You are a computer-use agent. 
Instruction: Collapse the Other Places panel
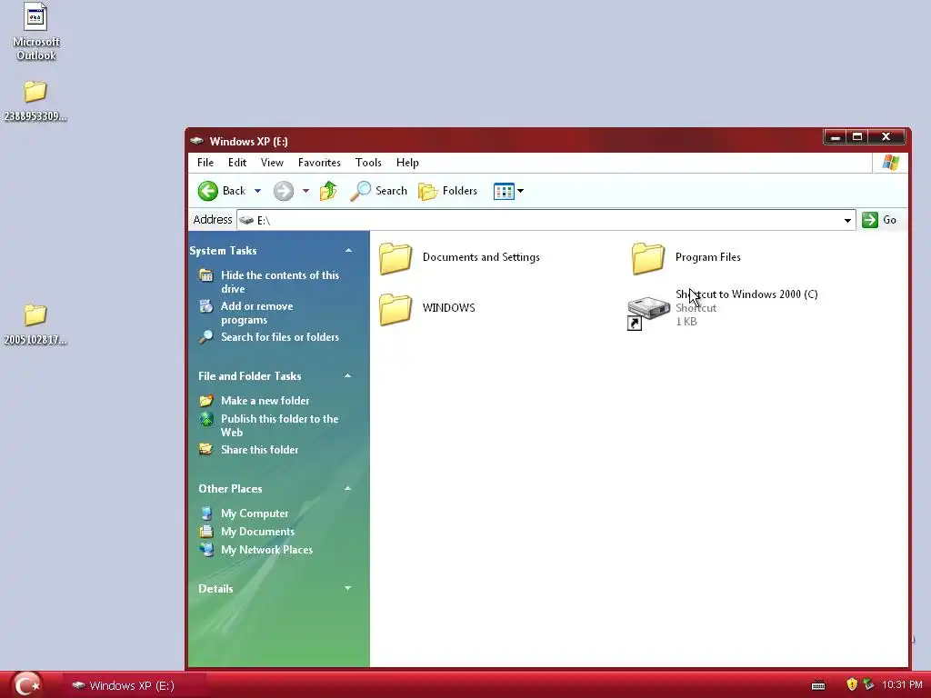click(x=348, y=488)
